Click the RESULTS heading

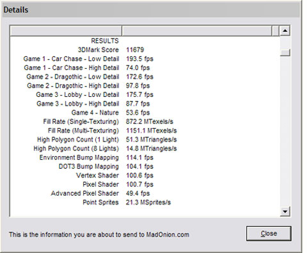(x=105, y=41)
